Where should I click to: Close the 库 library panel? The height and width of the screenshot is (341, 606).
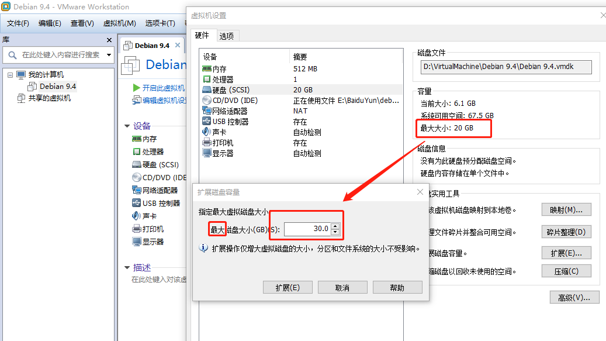[x=109, y=40]
